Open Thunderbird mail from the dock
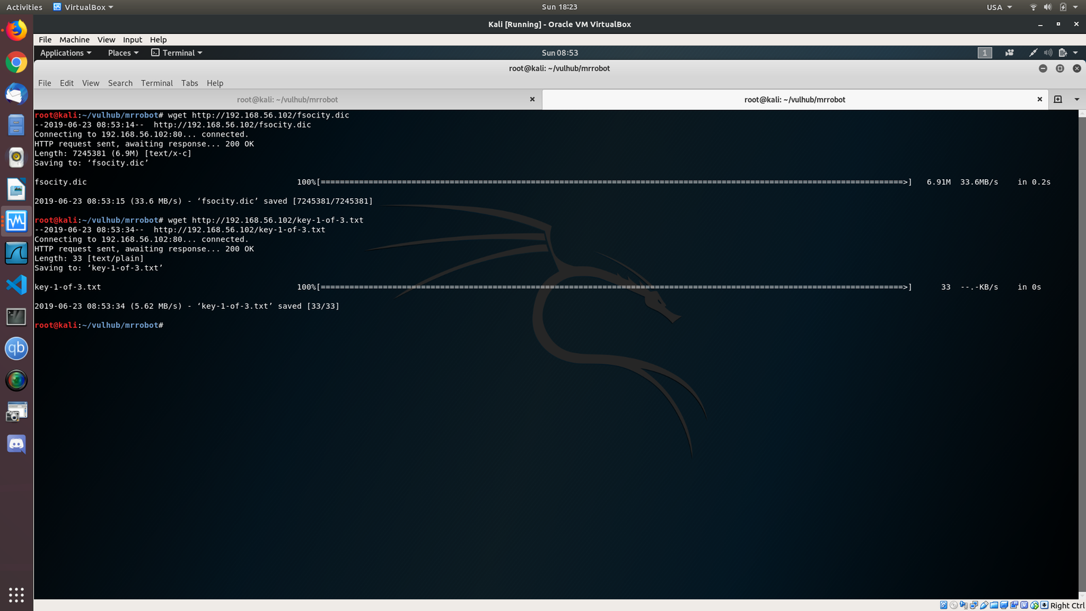This screenshot has height=611, width=1086. click(16, 94)
